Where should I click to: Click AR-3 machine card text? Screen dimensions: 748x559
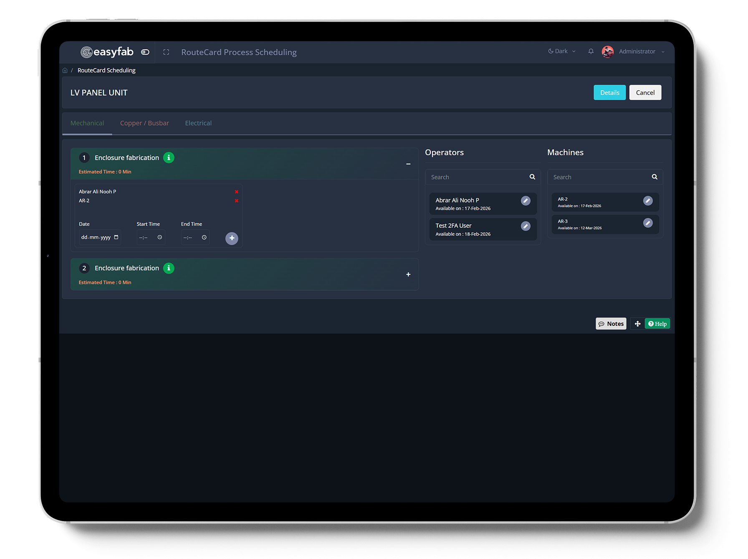(x=563, y=221)
